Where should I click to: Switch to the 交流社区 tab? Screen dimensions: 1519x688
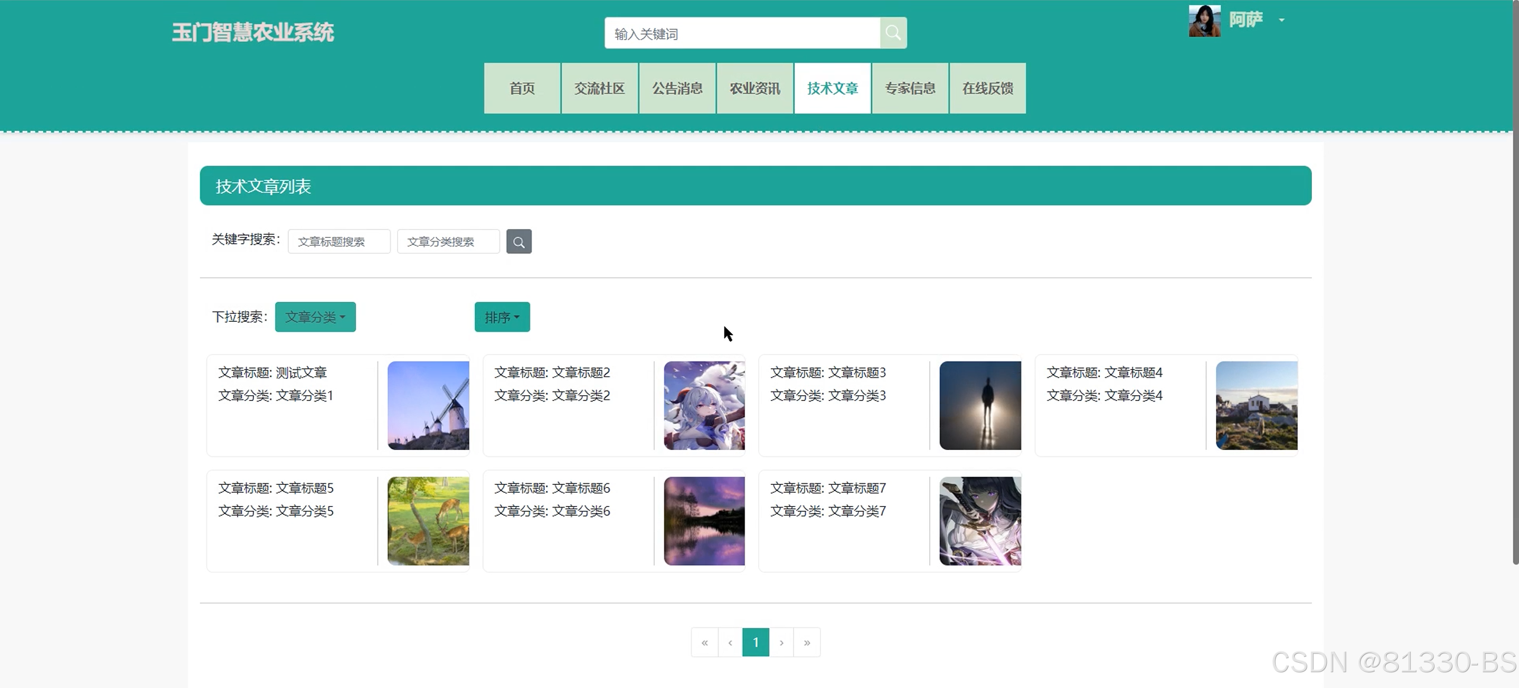(599, 88)
